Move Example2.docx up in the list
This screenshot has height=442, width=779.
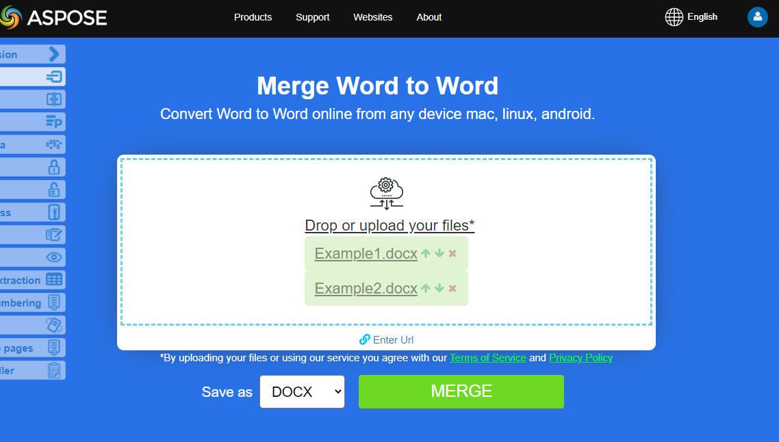coord(426,289)
